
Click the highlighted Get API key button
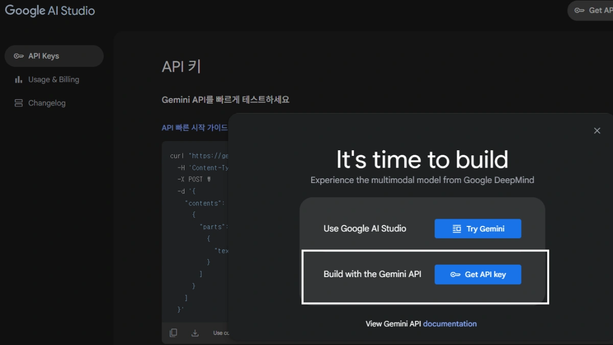(478, 274)
